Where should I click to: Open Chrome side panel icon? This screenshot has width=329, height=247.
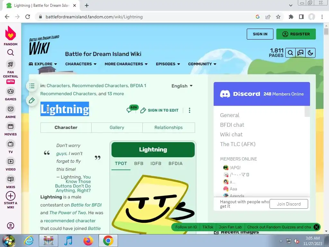(x=301, y=17)
